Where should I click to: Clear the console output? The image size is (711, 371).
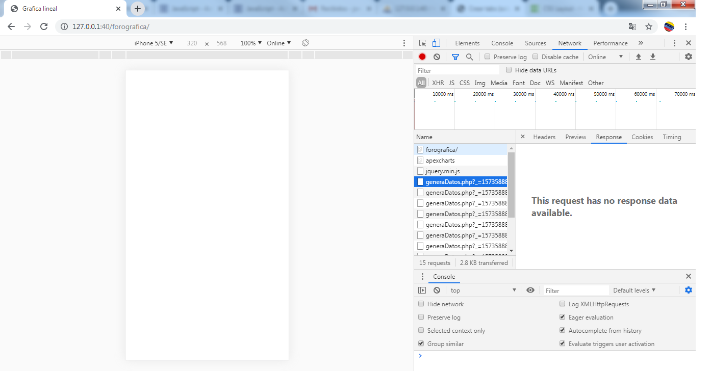tap(437, 290)
